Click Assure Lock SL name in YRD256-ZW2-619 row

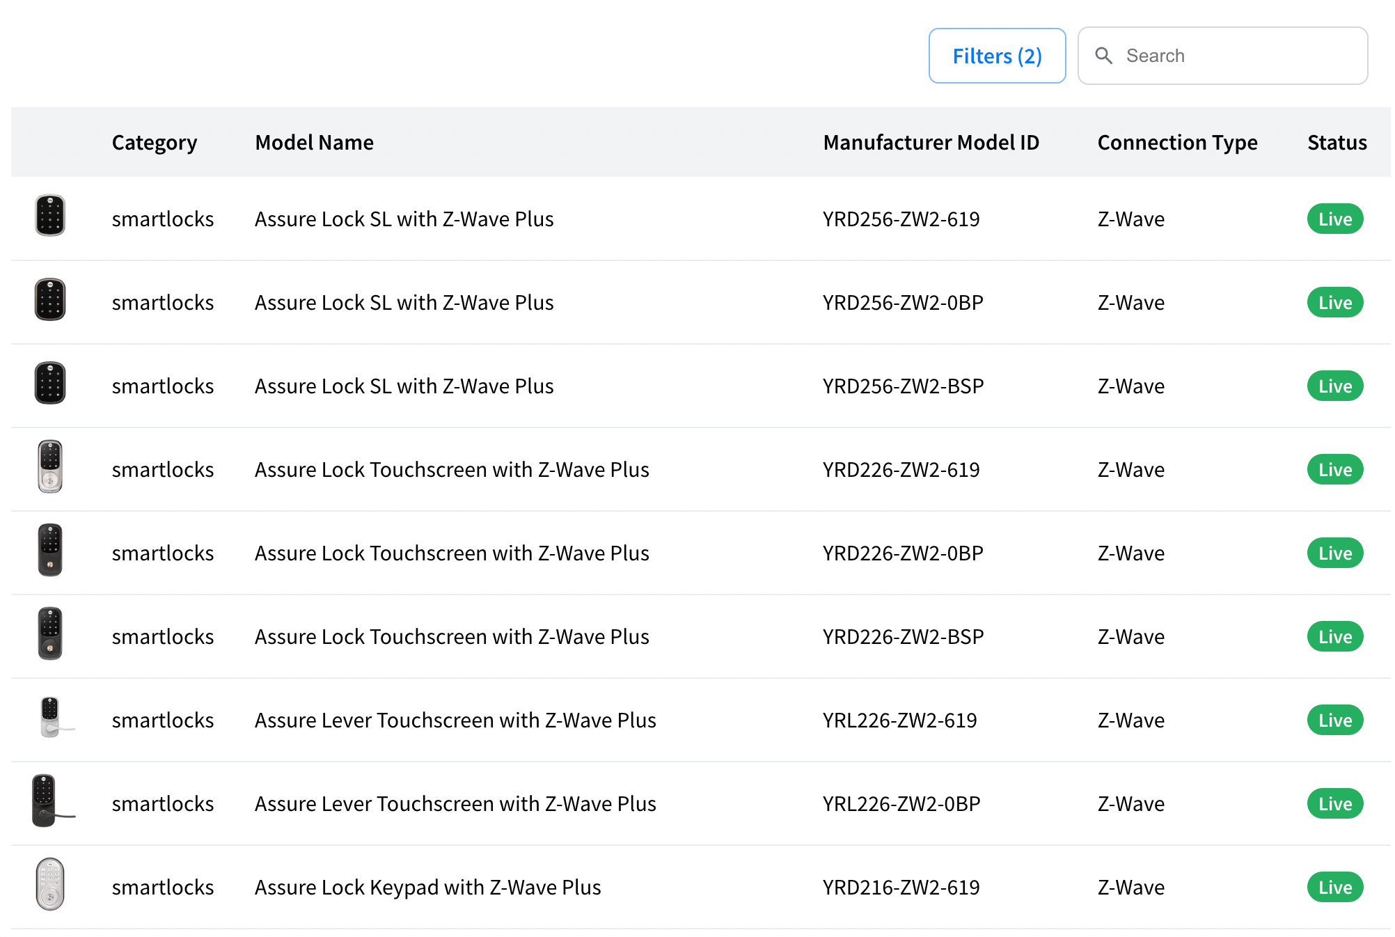pyautogui.click(x=404, y=219)
